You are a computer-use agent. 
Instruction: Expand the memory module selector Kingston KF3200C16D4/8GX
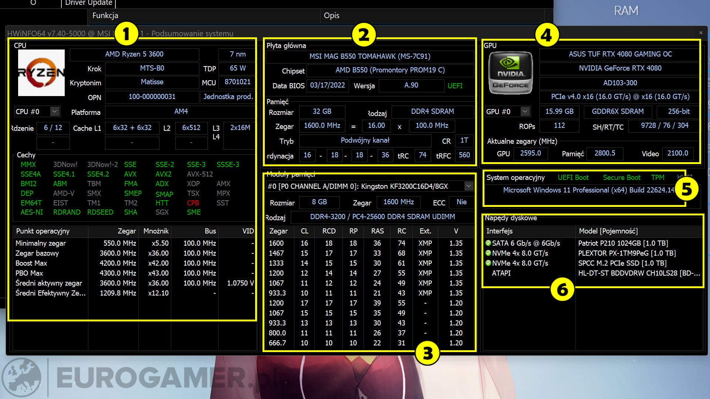[x=469, y=186]
